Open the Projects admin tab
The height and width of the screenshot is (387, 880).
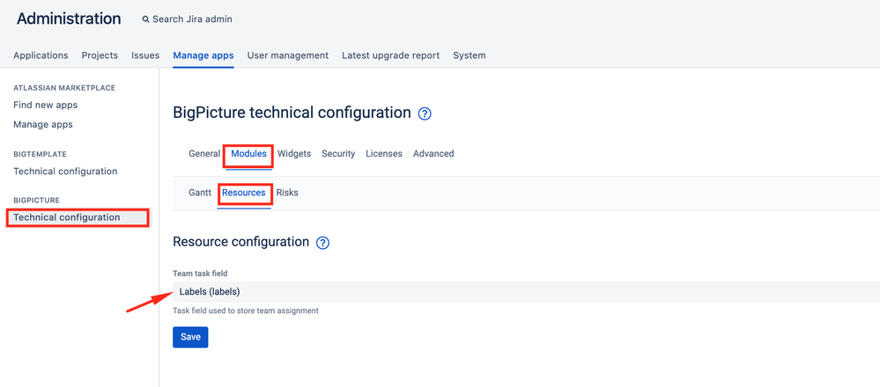pyautogui.click(x=100, y=55)
